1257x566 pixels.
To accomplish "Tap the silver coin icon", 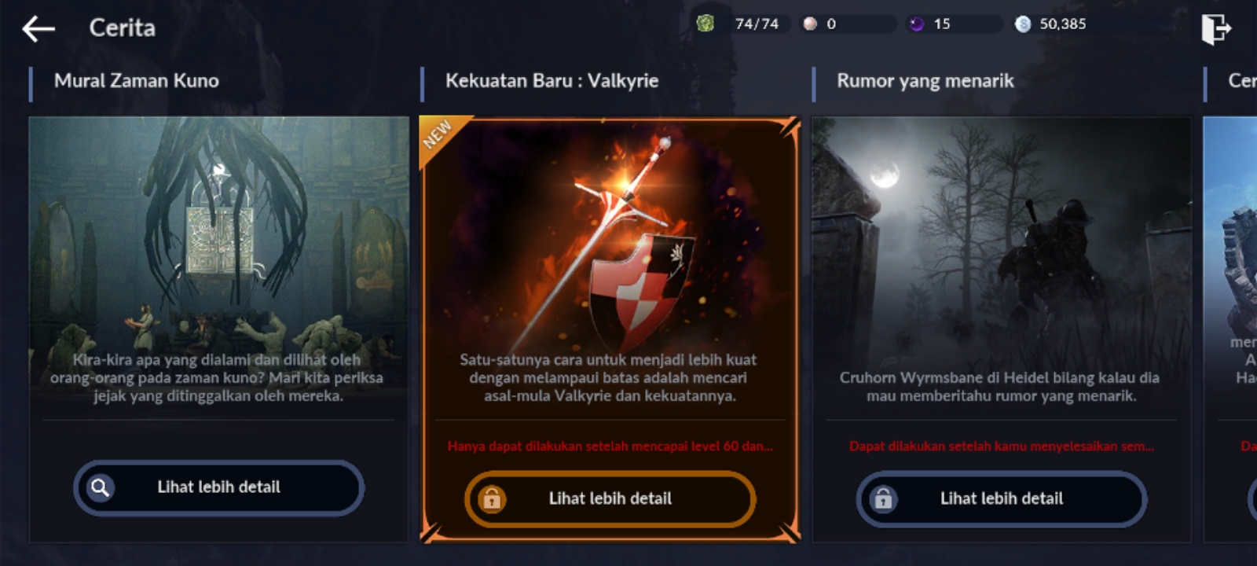I will (x=1023, y=24).
